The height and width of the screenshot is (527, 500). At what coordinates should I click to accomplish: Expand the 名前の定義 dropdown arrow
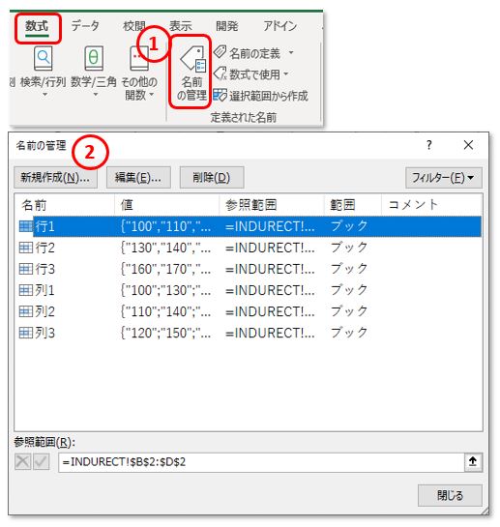[x=291, y=53]
